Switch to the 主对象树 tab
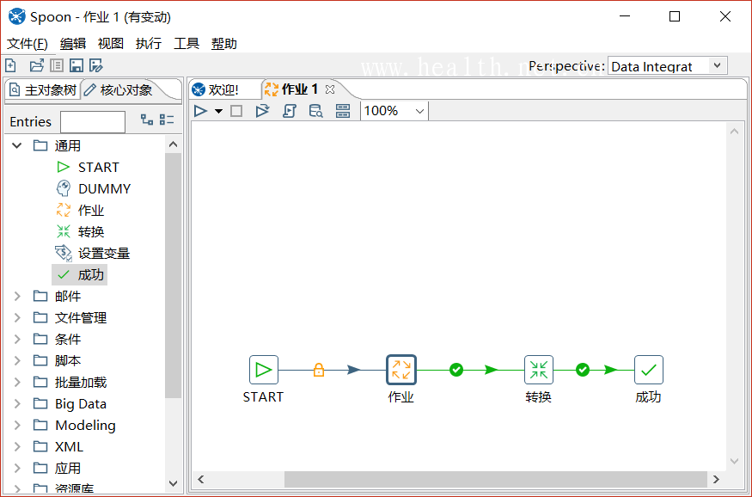Screen dimensions: 752x497 [43, 89]
